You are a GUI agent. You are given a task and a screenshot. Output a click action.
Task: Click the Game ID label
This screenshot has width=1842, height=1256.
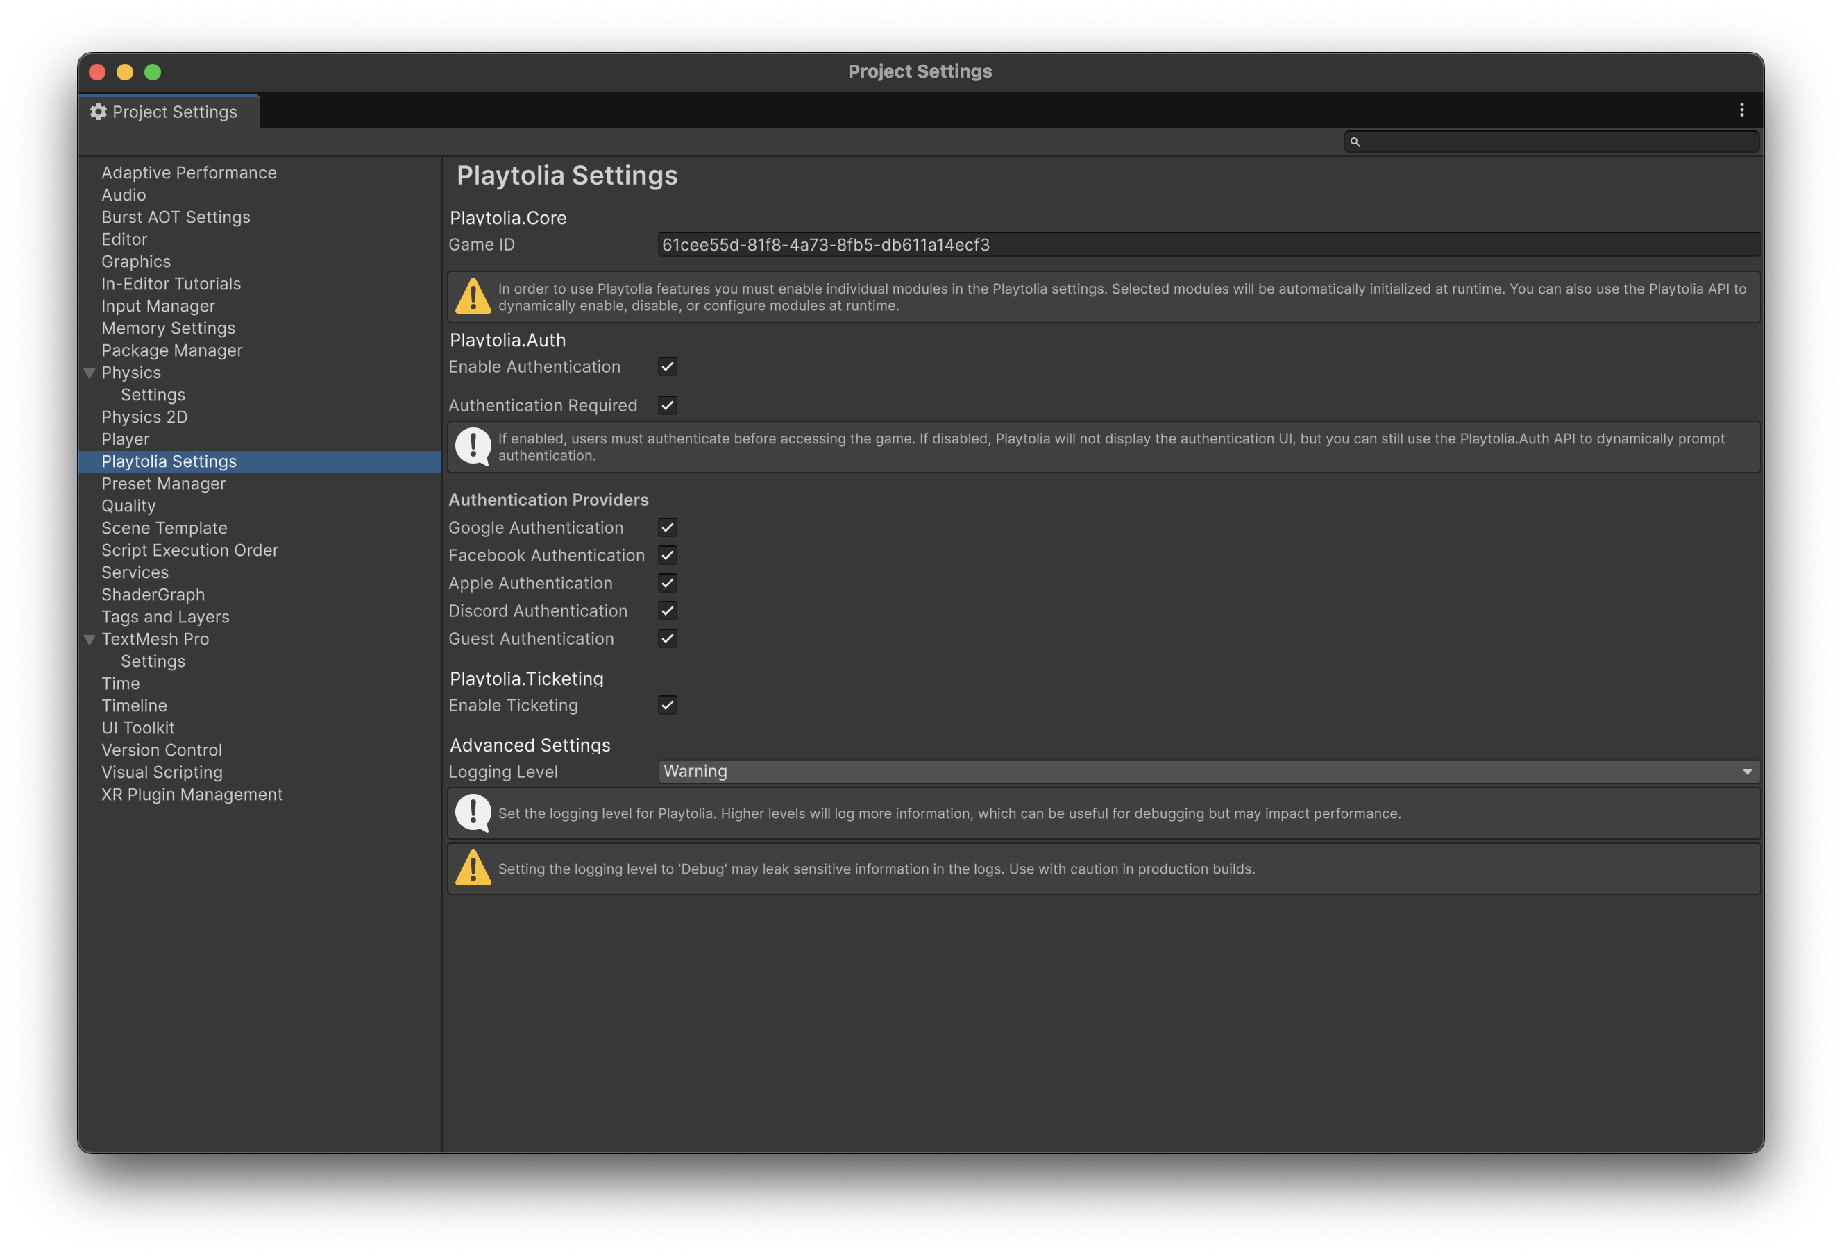[482, 245]
